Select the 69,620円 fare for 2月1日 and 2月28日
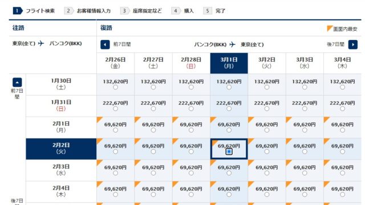The width and height of the screenshot is (365, 205). [191, 130]
